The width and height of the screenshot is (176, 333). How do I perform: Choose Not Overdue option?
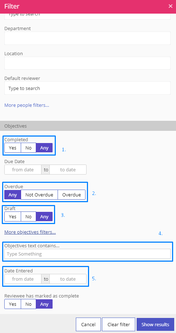(39, 195)
